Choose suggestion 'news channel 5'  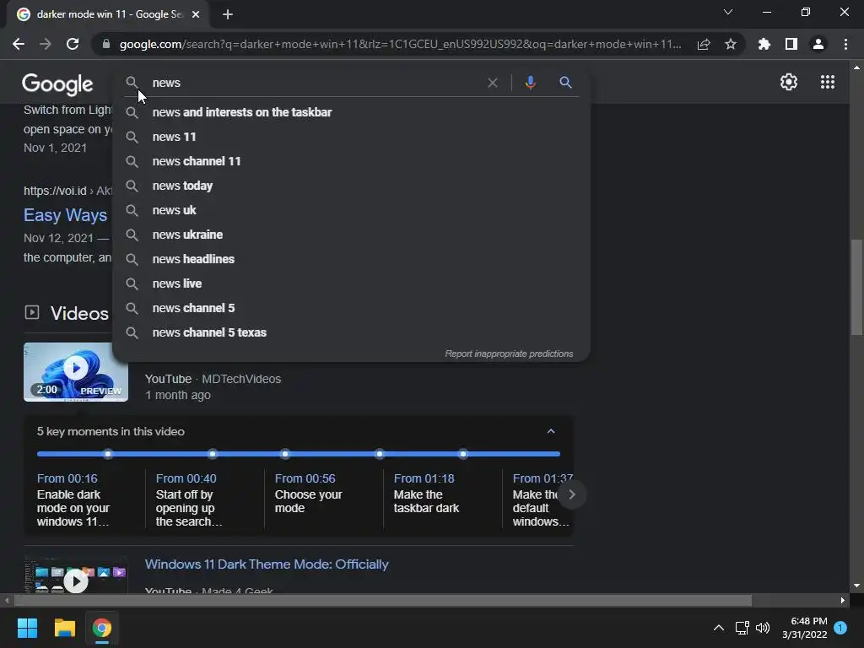coord(351,308)
